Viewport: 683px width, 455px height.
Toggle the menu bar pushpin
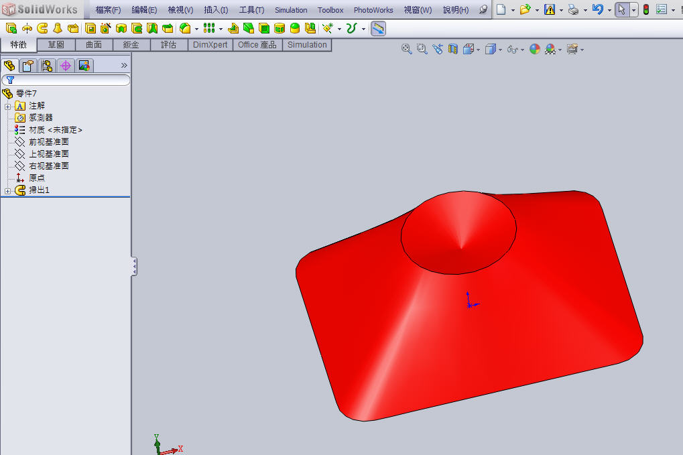tap(483, 9)
